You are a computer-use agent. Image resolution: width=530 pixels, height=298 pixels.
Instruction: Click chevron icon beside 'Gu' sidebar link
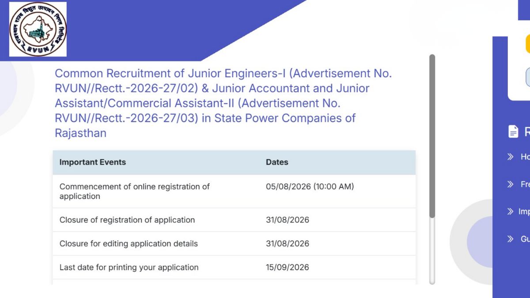[511, 239]
